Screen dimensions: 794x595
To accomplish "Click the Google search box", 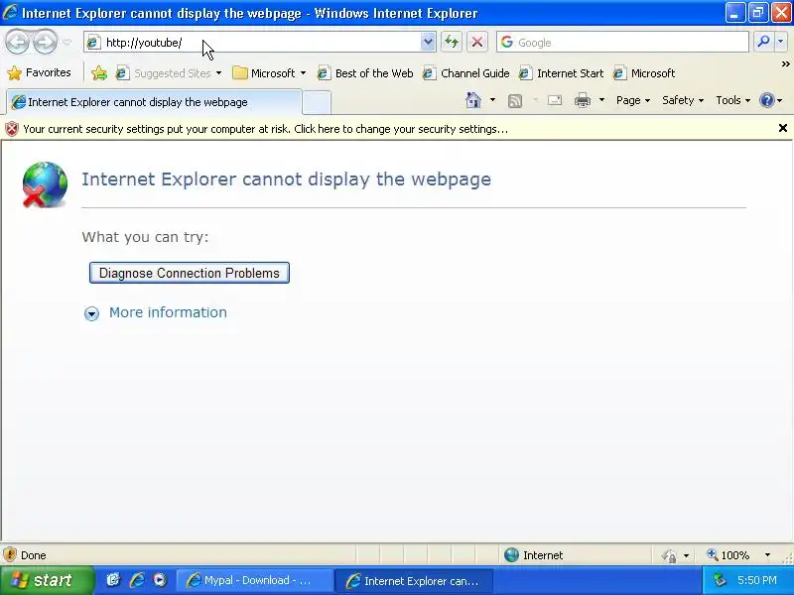I will pos(622,43).
